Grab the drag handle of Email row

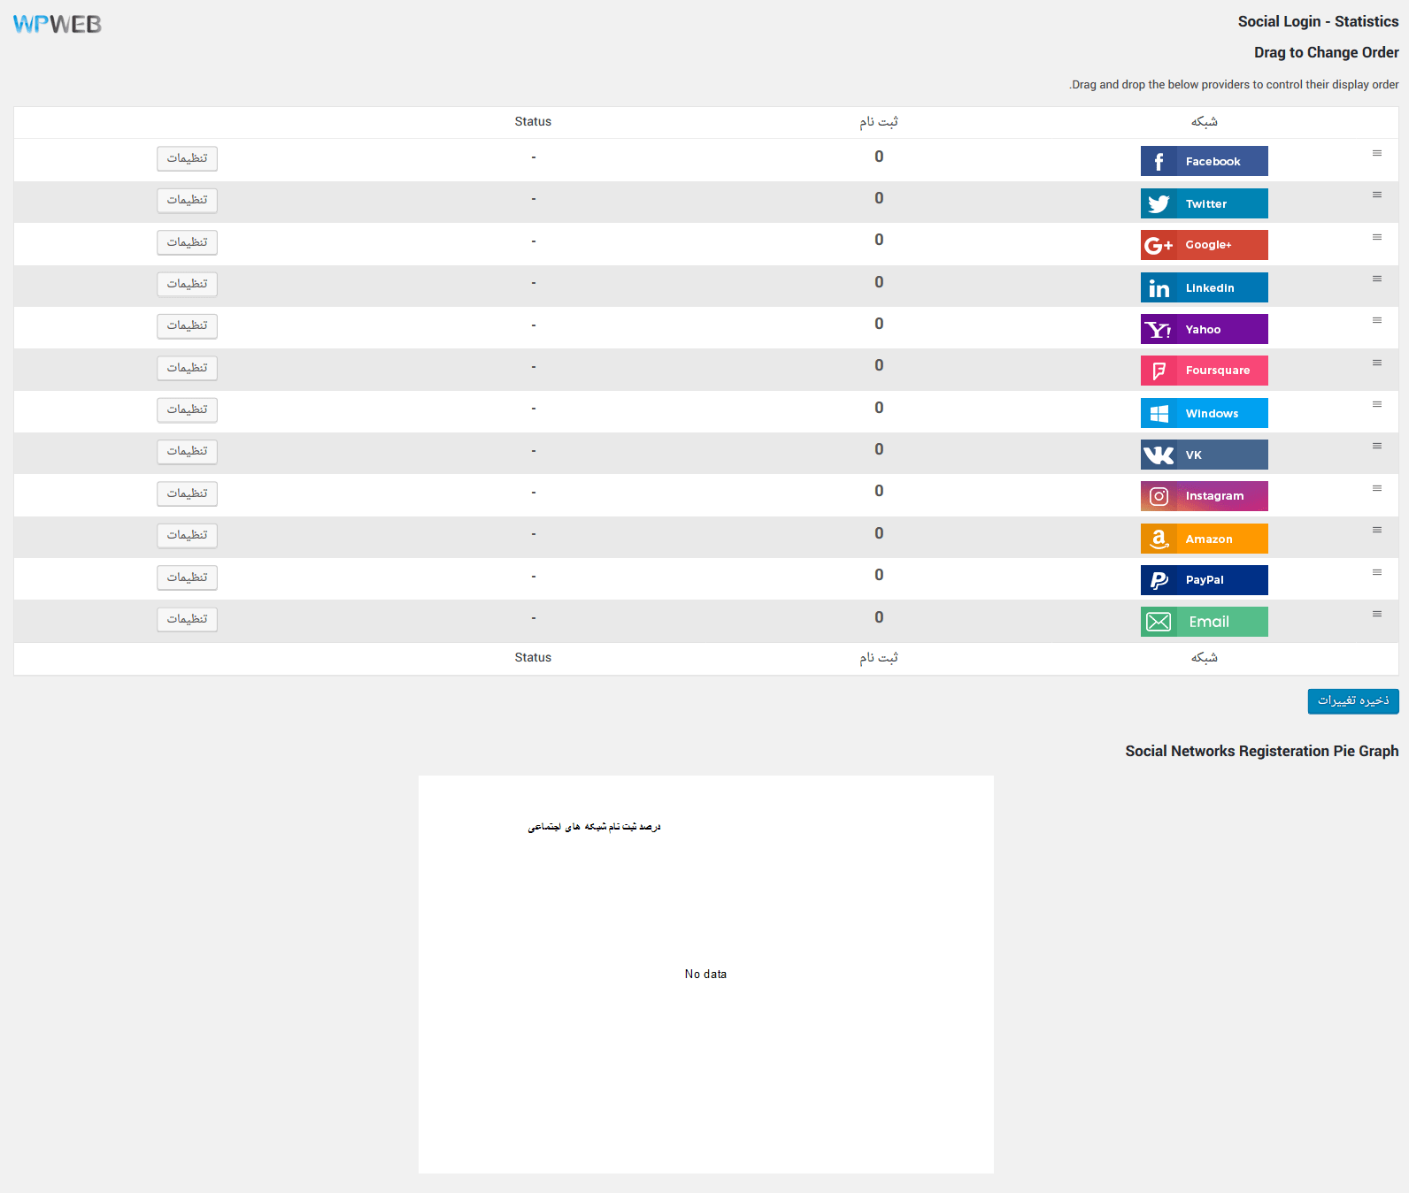pyautogui.click(x=1377, y=614)
